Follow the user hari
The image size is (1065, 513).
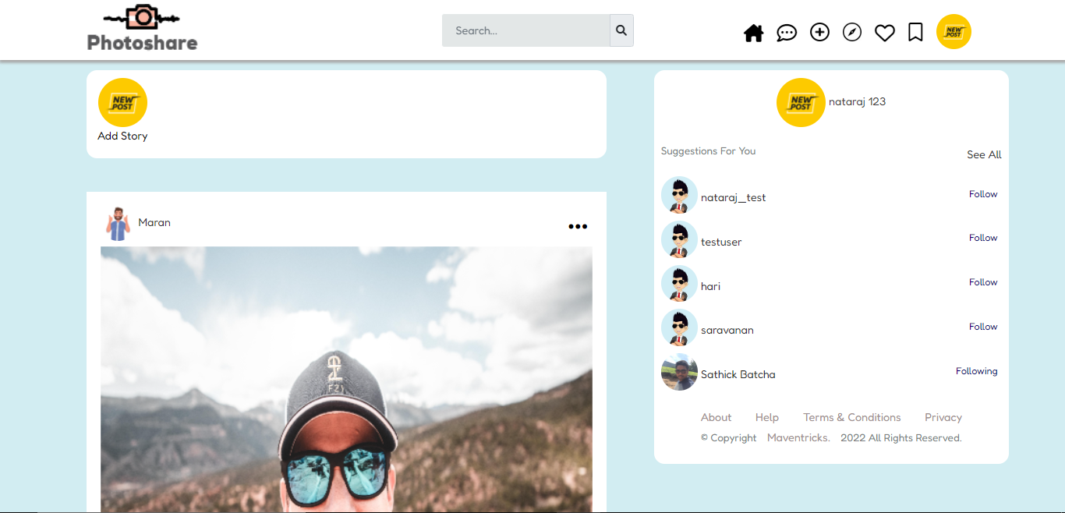coord(983,282)
